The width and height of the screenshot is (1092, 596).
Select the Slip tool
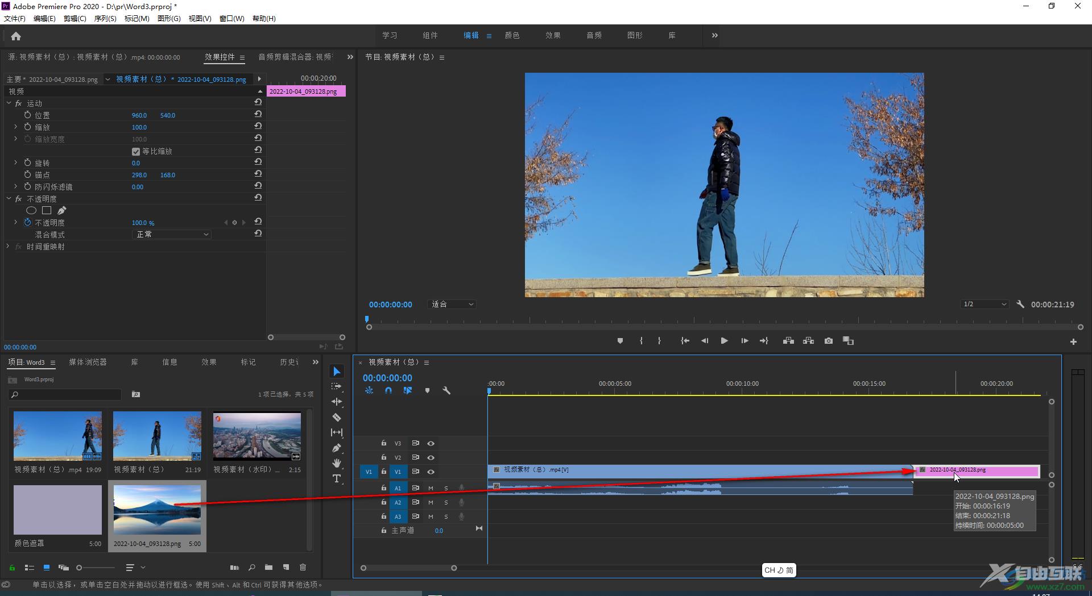(x=337, y=432)
